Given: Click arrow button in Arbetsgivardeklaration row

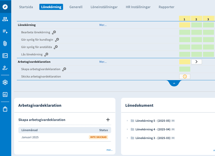Looking at the screenshot, I should click(x=196, y=62).
